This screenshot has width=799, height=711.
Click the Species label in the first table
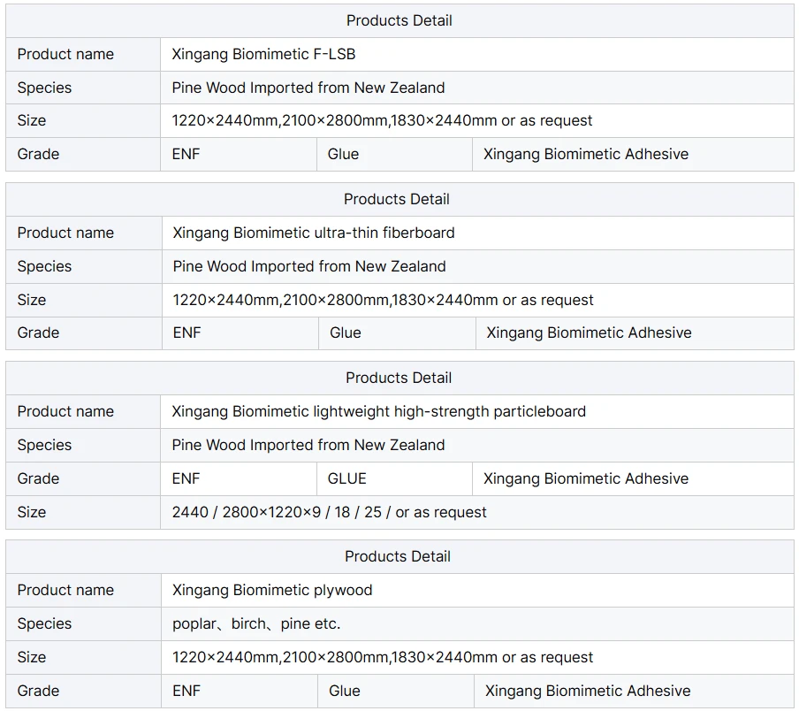83,88
